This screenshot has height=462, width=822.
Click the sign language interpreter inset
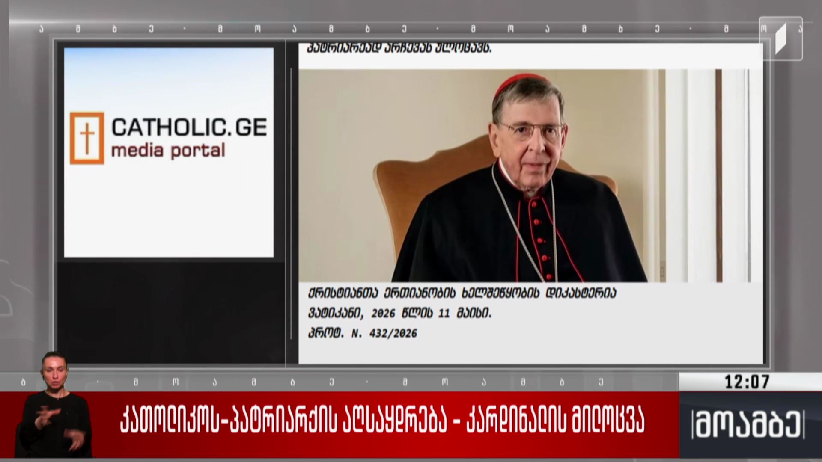(x=54, y=405)
